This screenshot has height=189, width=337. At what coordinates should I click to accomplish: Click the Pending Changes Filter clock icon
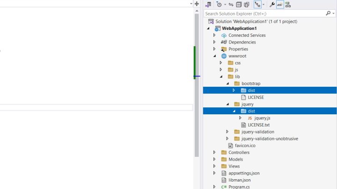[x=219, y=5]
